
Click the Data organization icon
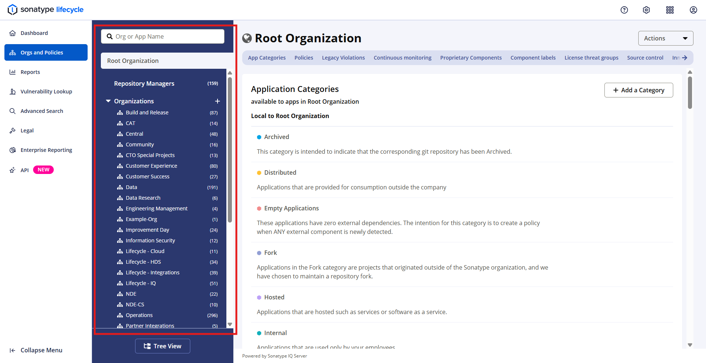click(x=120, y=187)
